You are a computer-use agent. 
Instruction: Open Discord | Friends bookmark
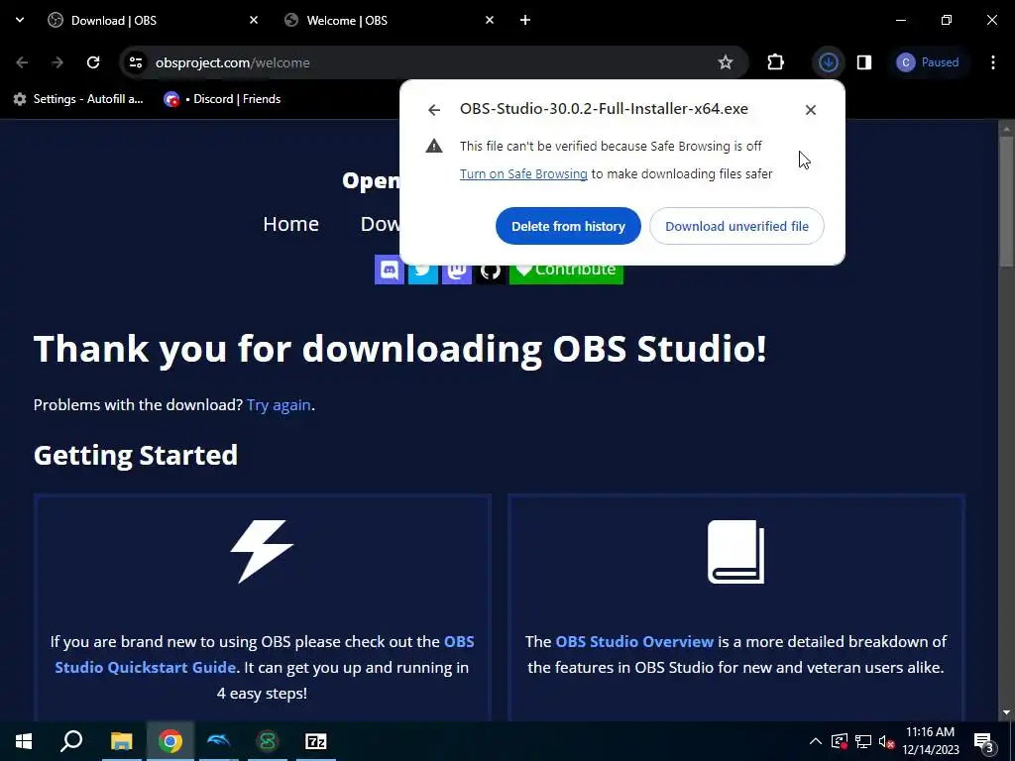coord(223,99)
